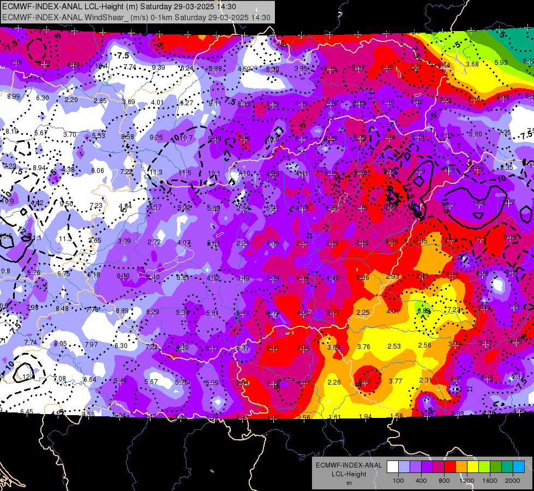Click the grid value 2.64
The width and height of the screenshot is (534, 491).
243,208
